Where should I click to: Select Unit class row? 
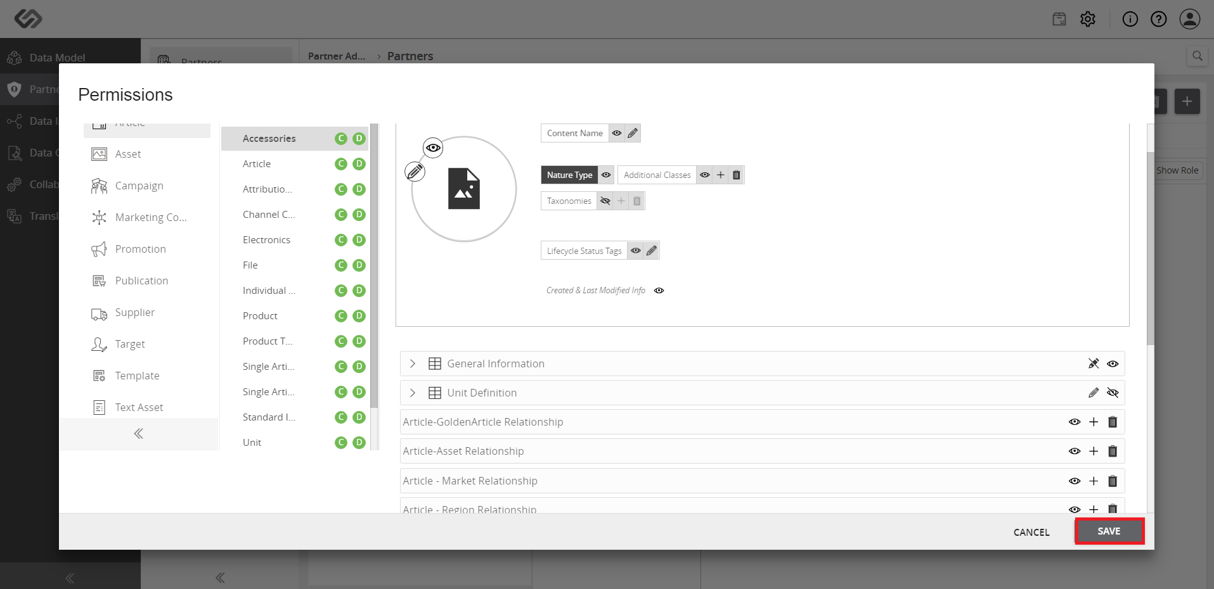click(295, 442)
